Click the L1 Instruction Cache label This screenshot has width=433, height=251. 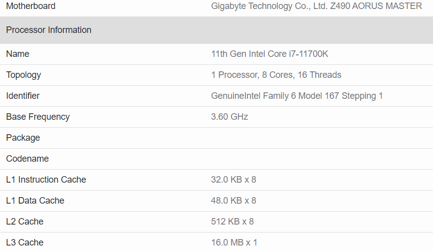tap(46, 180)
